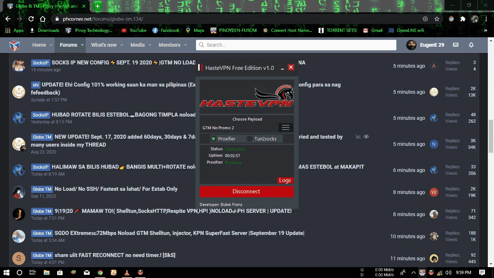Image resolution: width=494 pixels, height=278 pixels.
Task: Expand the Media dropdown arrow
Action: [x=149, y=45]
